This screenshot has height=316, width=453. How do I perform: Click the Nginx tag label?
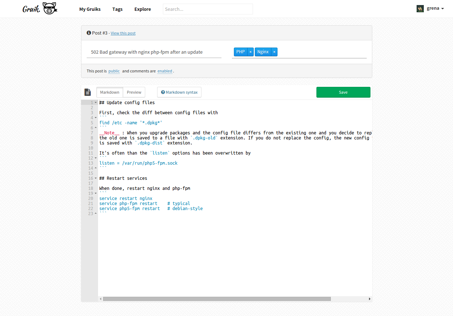click(x=263, y=52)
